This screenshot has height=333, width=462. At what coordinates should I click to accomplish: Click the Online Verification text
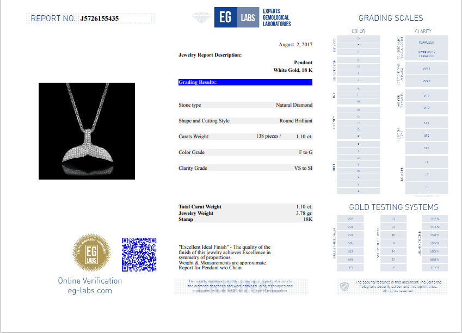pos(90,281)
